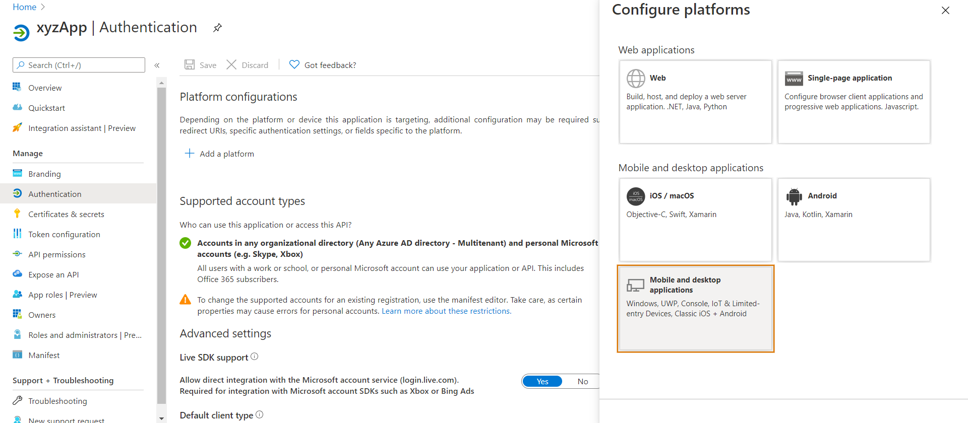The image size is (968, 423).
Task: Click the Troubleshooting wrench icon
Action: point(17,400)
